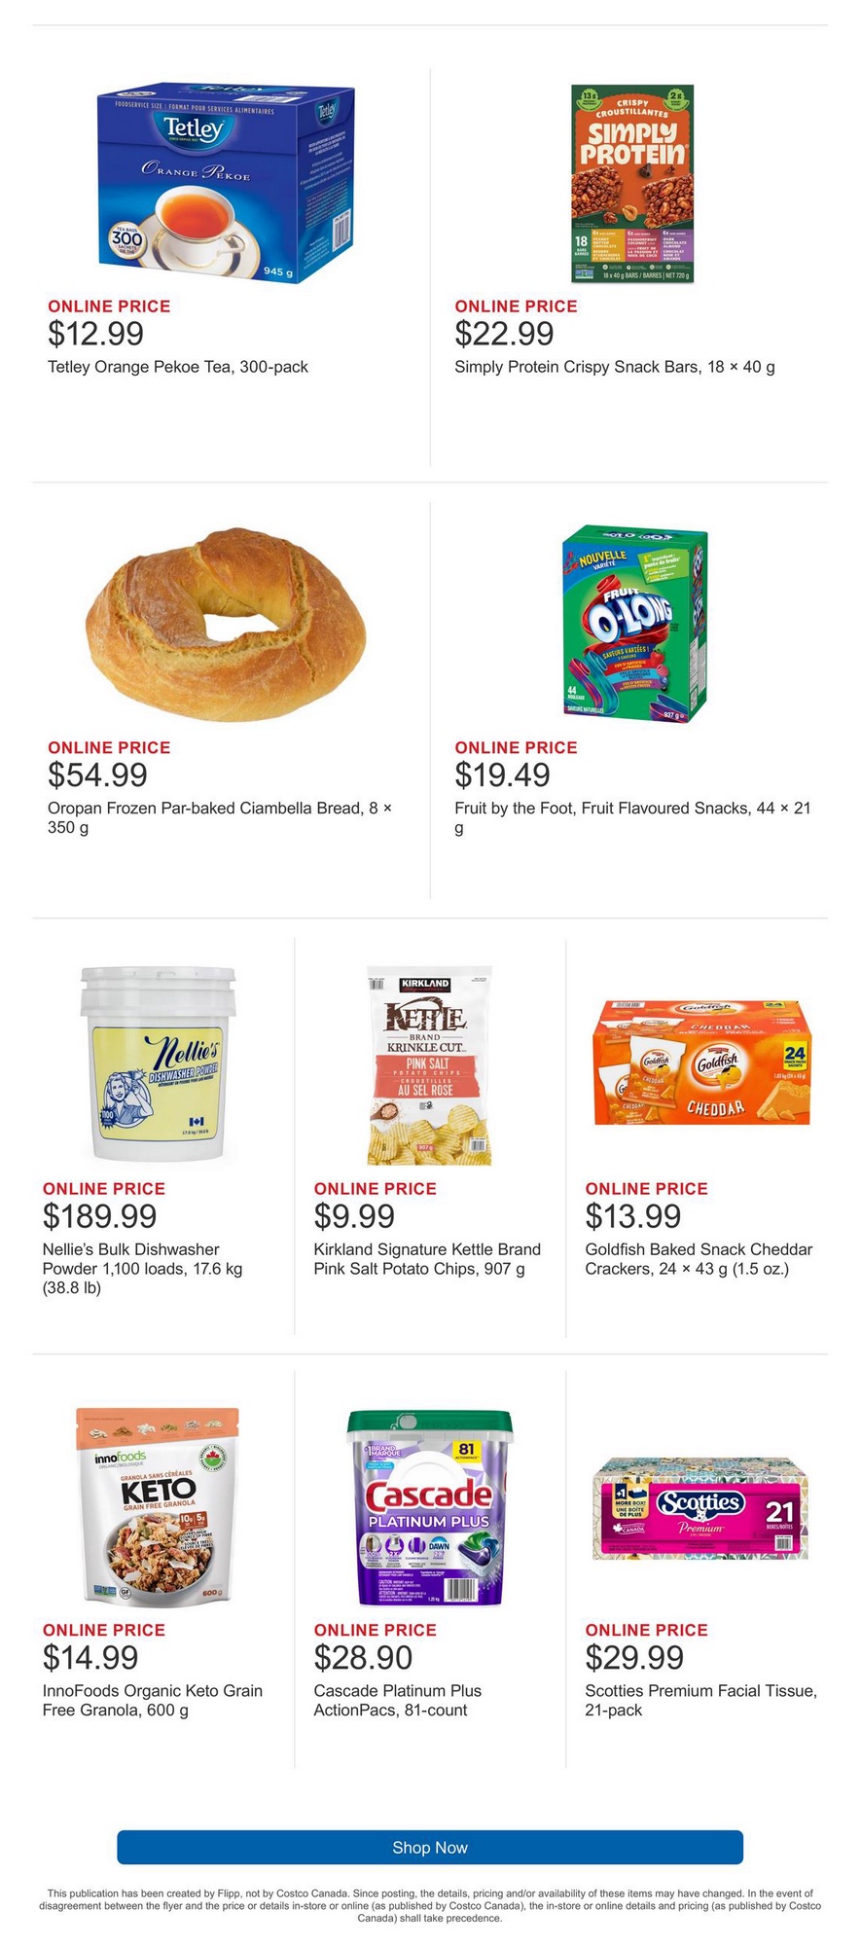Click the Shop Now button

point(430,1847)
